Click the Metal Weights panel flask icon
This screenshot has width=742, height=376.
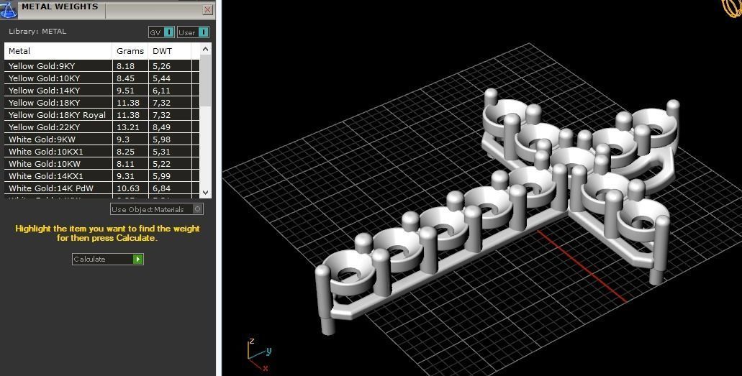point(8,9)
